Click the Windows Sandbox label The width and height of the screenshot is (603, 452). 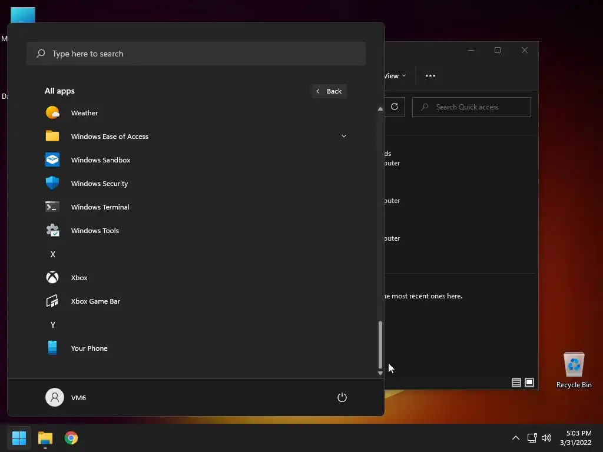pos(101,160)
